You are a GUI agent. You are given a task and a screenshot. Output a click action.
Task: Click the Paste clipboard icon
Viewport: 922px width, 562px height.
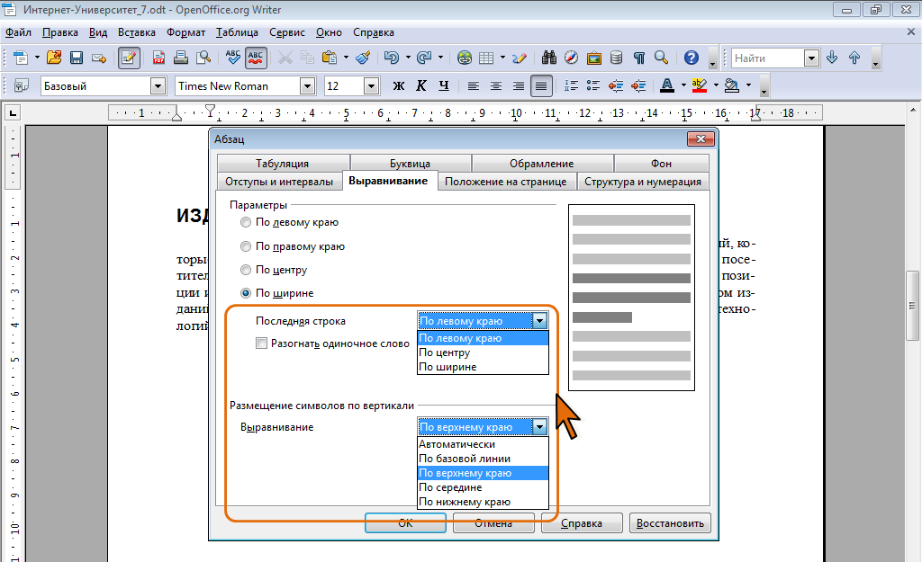(330, 58)
